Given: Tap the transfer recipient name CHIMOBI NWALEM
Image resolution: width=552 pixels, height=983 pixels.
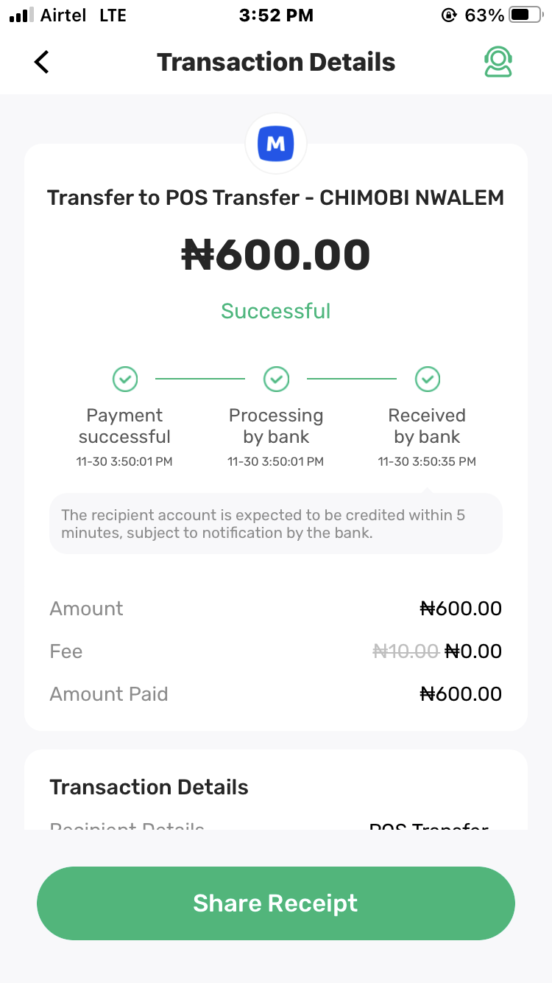Looking at the screenshot, I should (x=412, y=197).
